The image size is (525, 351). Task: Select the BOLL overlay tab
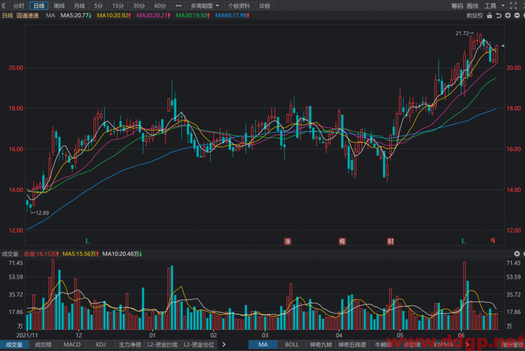coord(292,344)
